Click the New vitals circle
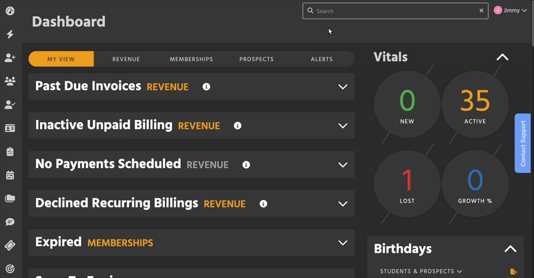The image size is (534, 278). click(x=407, y=105)
